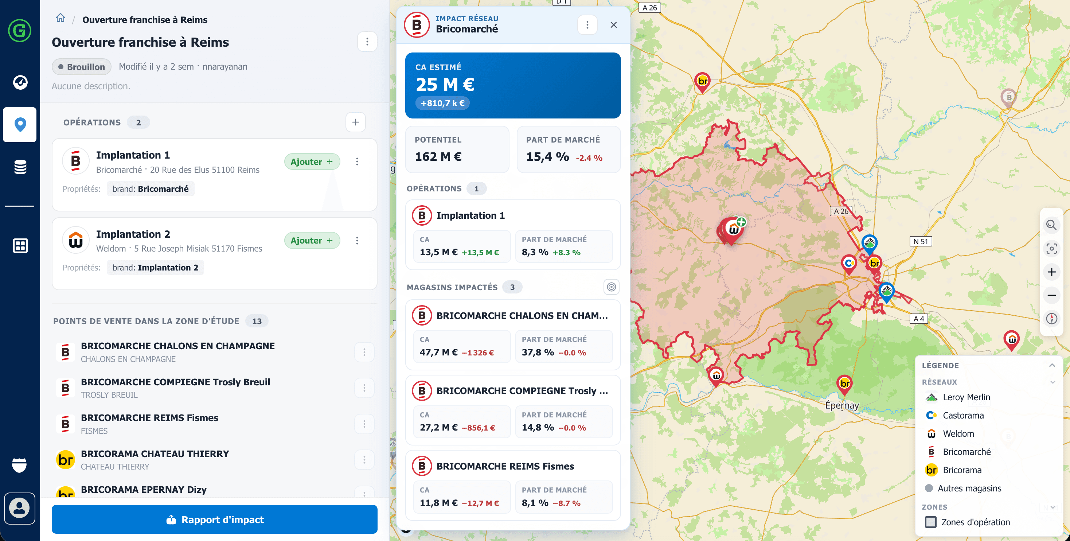The height and width of the screenshot is (541, 1070).
Task: Open options for BRICOMARCHE COMPIEGNE Trosly Breuil
Action: point(364,388)
